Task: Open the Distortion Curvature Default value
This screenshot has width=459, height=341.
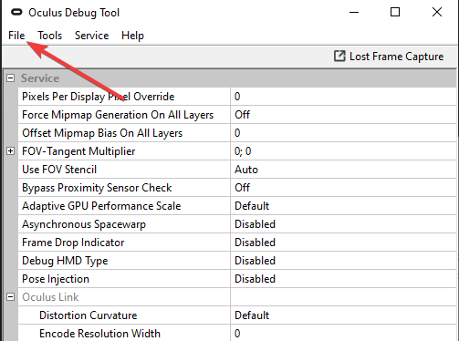Action: (x=344, y=315)
